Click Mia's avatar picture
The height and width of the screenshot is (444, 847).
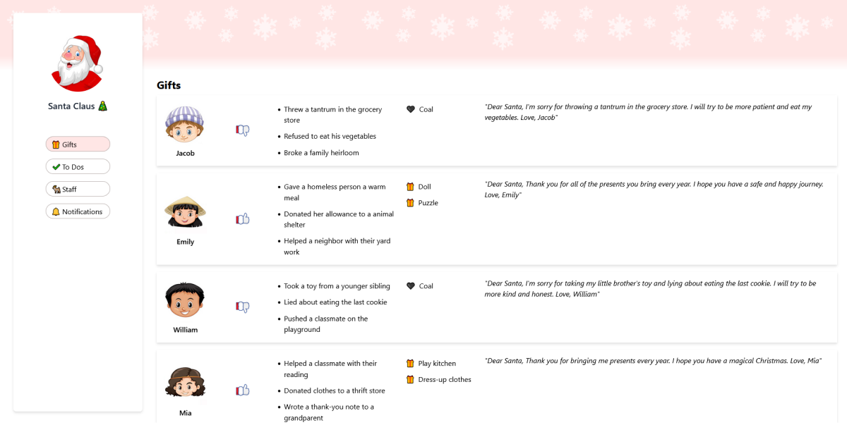click(185, 384)
